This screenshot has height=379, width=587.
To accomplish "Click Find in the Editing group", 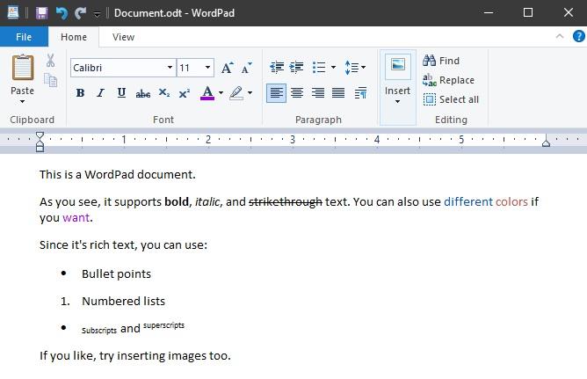I will coord(441,61).
